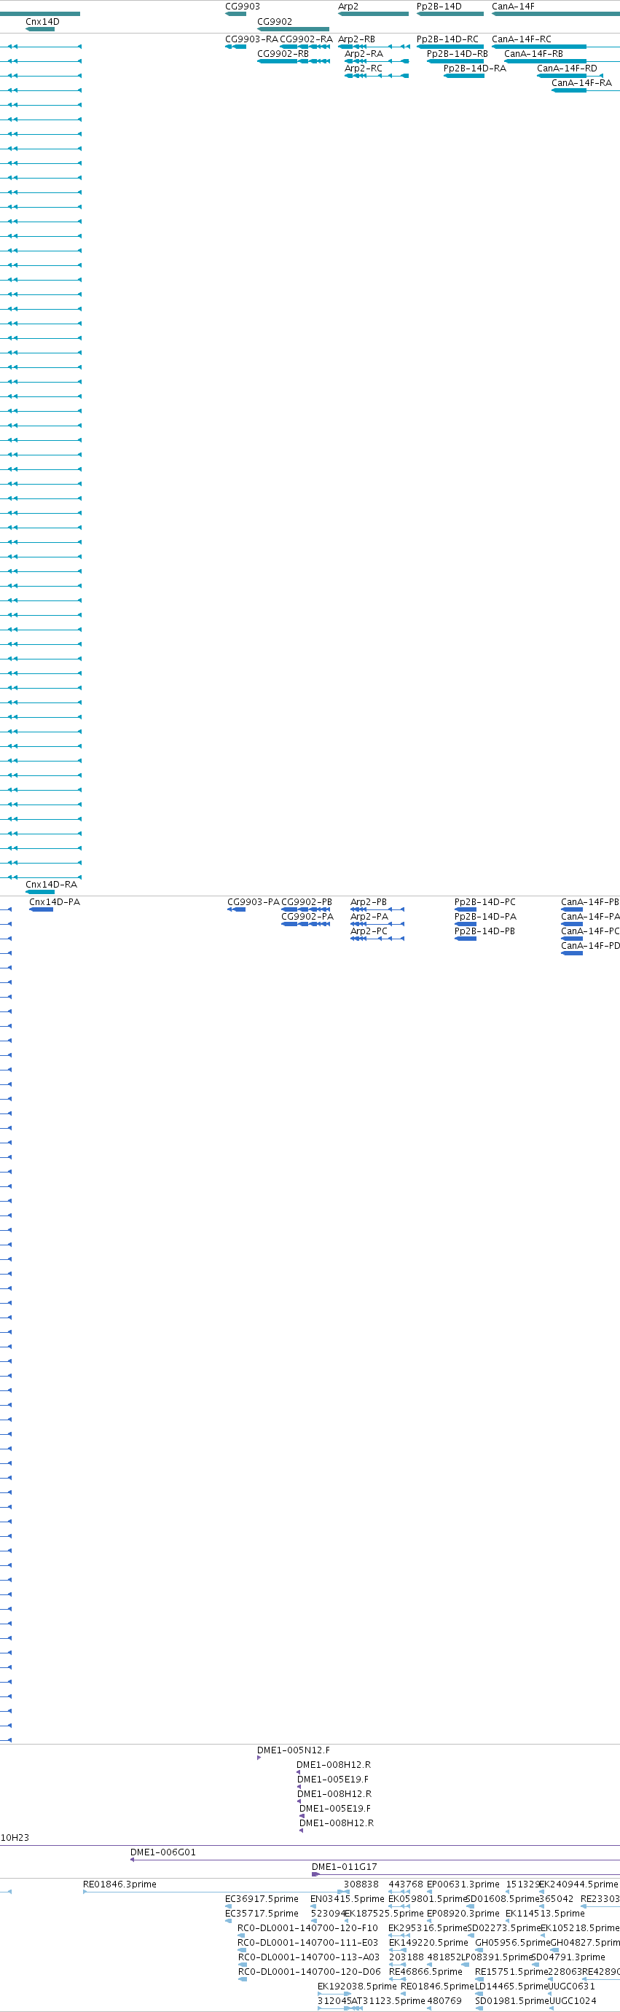Open the EC36917.5prime EST label
Image resolution: width=620 pixels, height=2012 pixels.
tap(262, 1899)
